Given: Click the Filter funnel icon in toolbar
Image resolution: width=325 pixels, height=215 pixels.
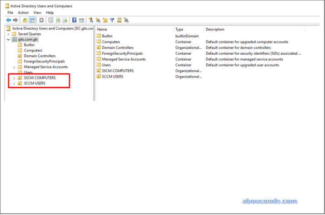Looking at the screenshot, I should coord(112,20).
